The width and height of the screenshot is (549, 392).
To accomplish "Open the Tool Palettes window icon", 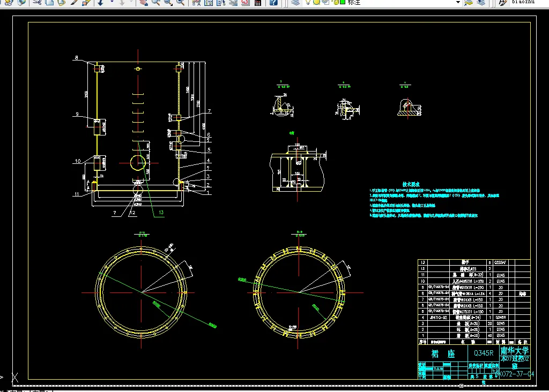I will click(220, 3).
